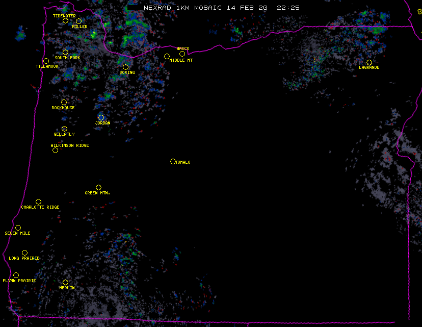Select the Green Mtn. station marker
422x327 pixels.
pos(98,187)
